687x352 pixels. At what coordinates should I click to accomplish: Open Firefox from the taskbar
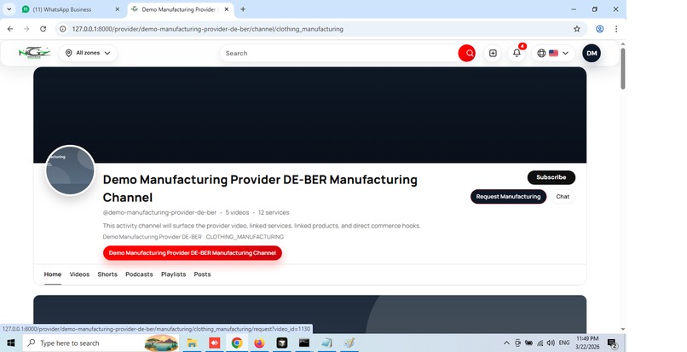point(259,343)
